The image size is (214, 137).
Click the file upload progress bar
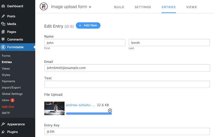click(89, 114)
